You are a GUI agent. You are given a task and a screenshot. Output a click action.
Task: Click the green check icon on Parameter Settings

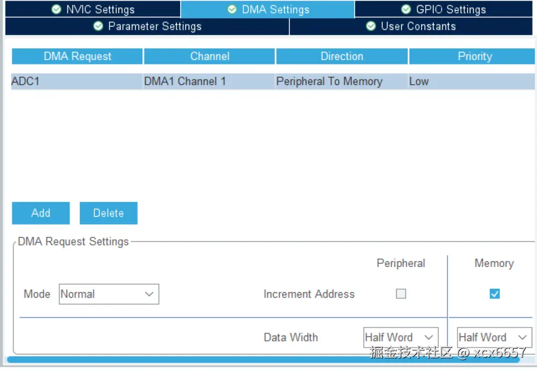coord(98,26)
